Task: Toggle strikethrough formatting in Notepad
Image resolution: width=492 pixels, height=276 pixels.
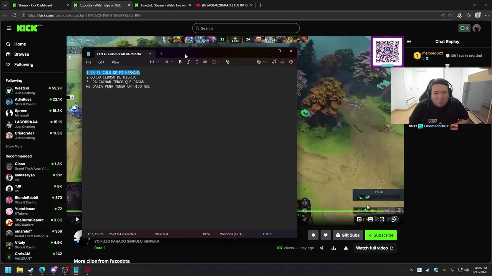Action: click(x=197, y=62)
